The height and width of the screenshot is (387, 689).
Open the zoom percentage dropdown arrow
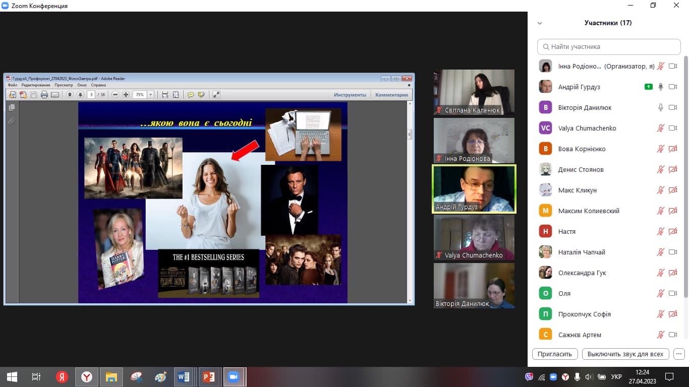point(150,95)
